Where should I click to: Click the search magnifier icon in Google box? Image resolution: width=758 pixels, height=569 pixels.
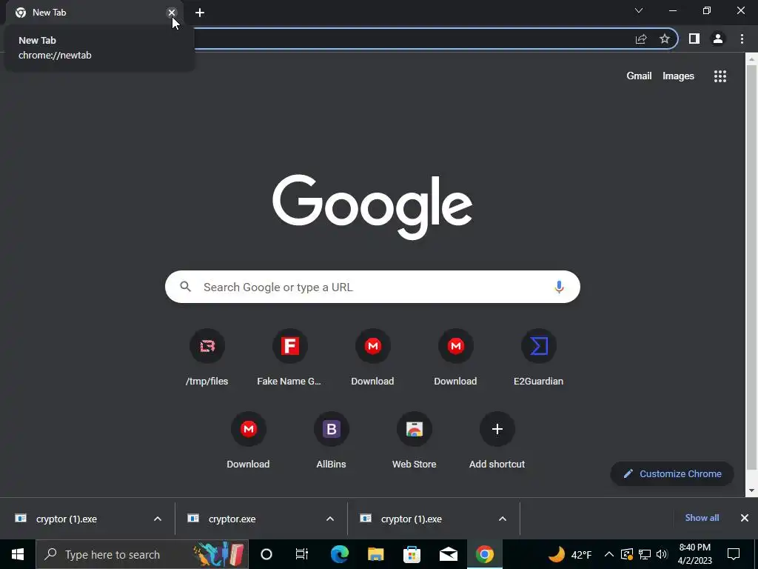(186, 287)
